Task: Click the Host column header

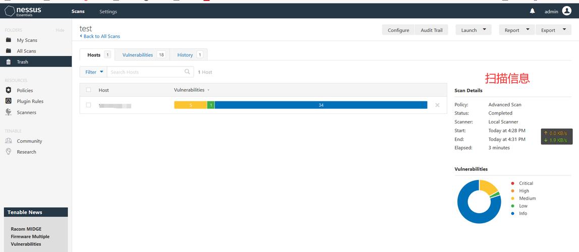Action: pyautogui.click(x=103, y=90)
